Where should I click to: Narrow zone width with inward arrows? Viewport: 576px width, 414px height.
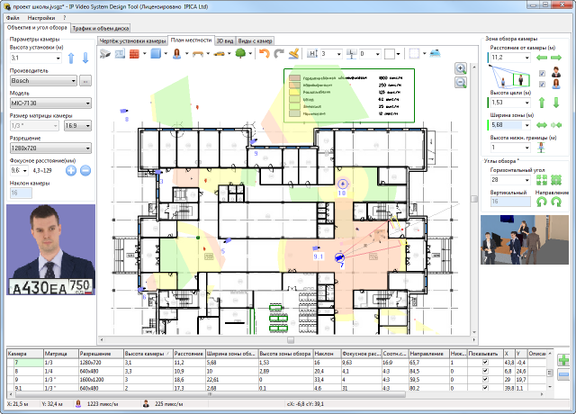pyautogui.click(x=556, y=125)
